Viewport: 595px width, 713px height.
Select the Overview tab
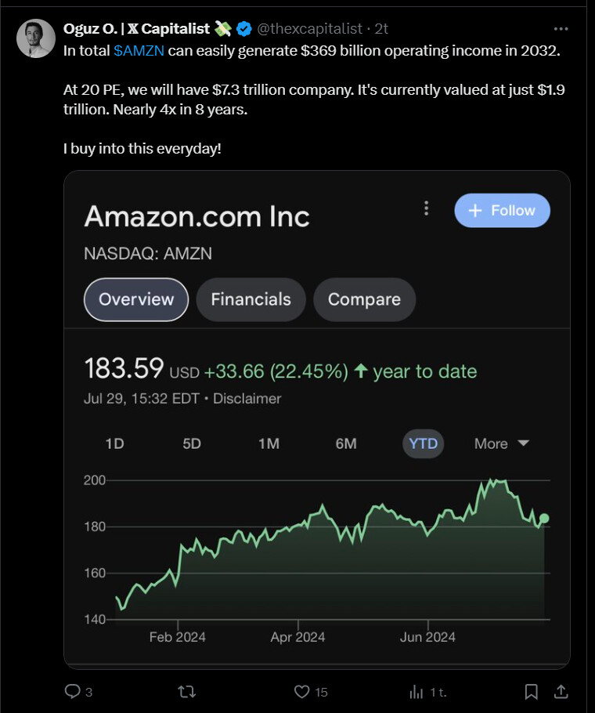tap(136, 299)
